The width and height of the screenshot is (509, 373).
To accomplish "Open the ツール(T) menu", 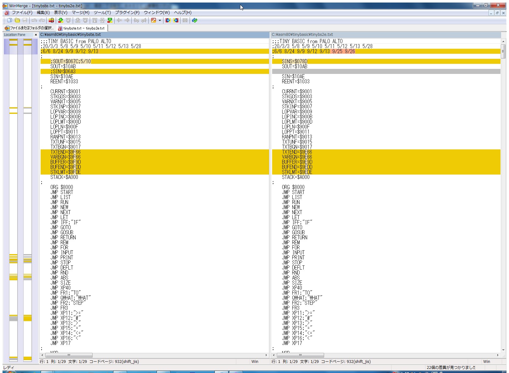I will (102, 13).
